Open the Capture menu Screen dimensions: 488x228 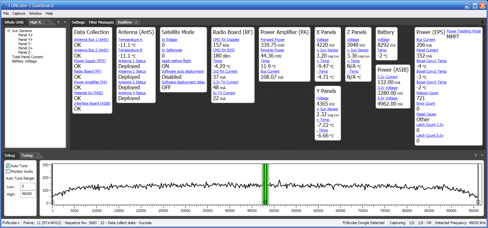(19, 13)
